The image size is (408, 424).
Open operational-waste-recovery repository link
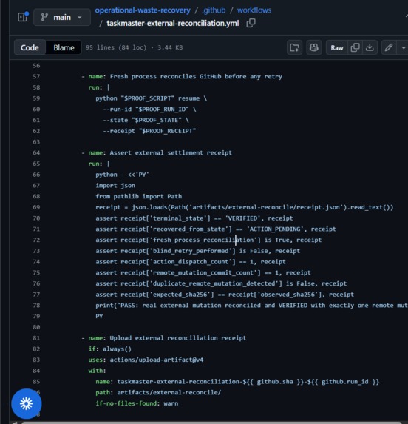[143, 10]
